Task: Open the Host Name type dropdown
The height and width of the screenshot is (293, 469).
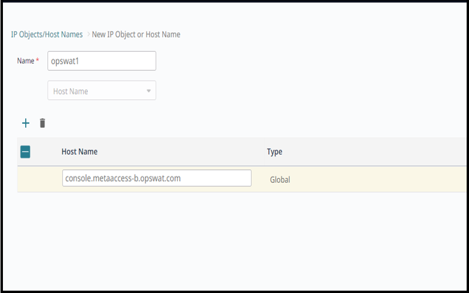Action: 102,90
